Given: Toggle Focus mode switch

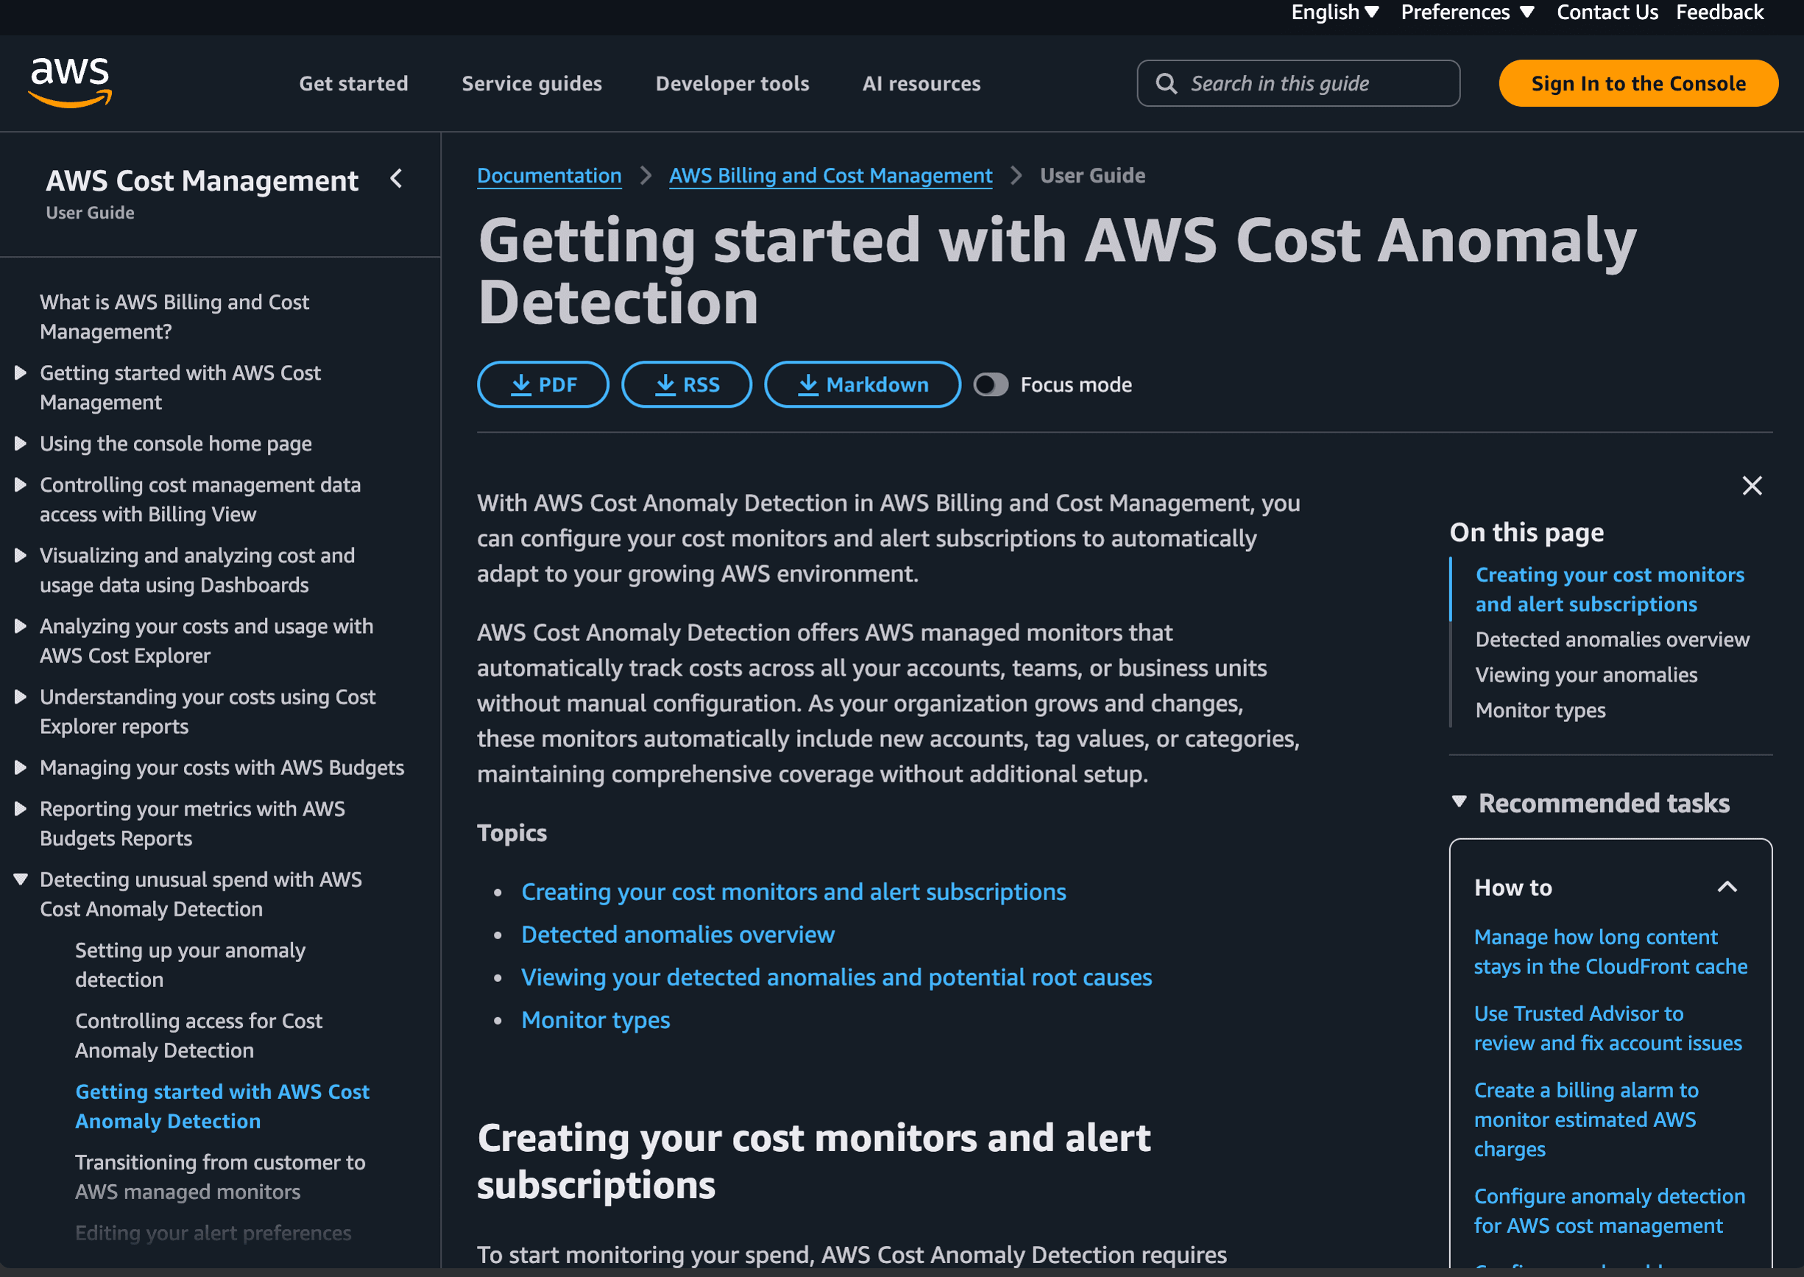Looking at the screenshot, I should tap(990, 384).
